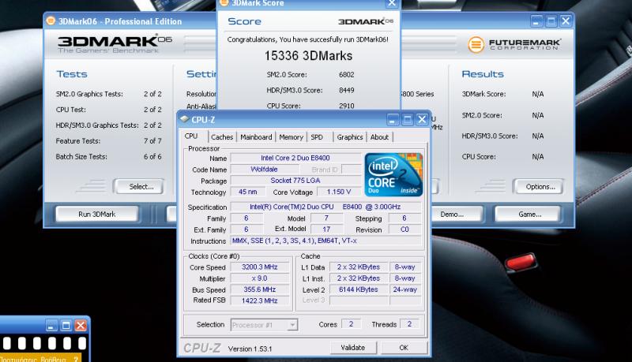Close the 3DMark Score dialog
The image size is (632, 362).
point(392,4)
